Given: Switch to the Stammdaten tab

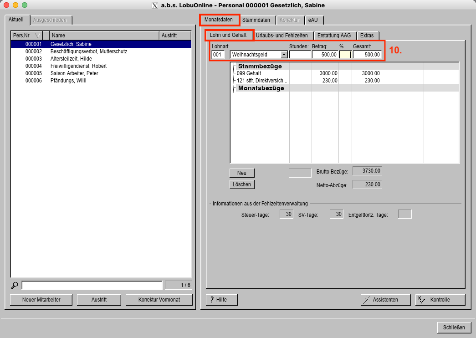Looking at the screenshot, I should [256, 20].
